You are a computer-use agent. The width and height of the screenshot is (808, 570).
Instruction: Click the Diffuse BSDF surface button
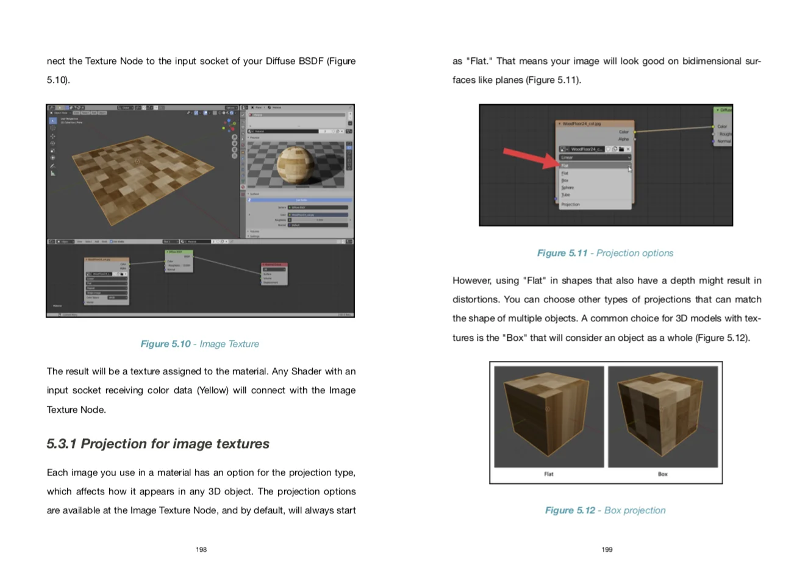coord(318,207)
